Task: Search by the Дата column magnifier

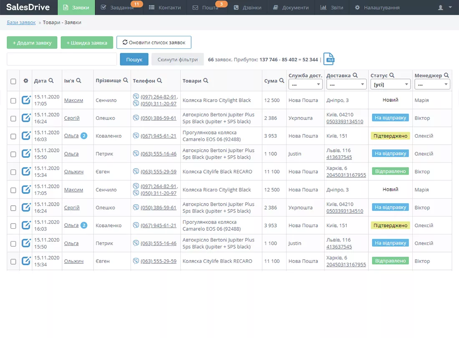Action: [51, 81]
